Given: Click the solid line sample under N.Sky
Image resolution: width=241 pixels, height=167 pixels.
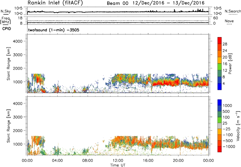Looking at the screenshot, I should tap(6, 14).
